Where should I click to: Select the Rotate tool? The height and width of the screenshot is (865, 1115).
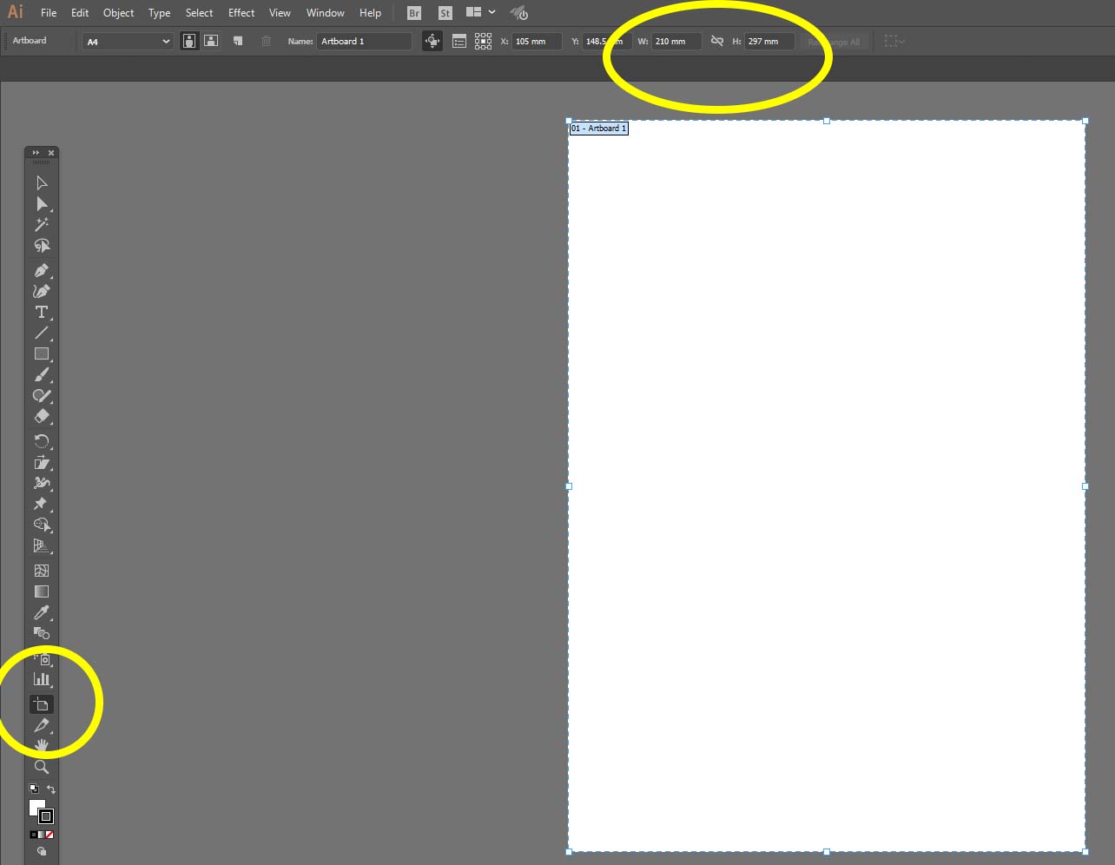41,442
